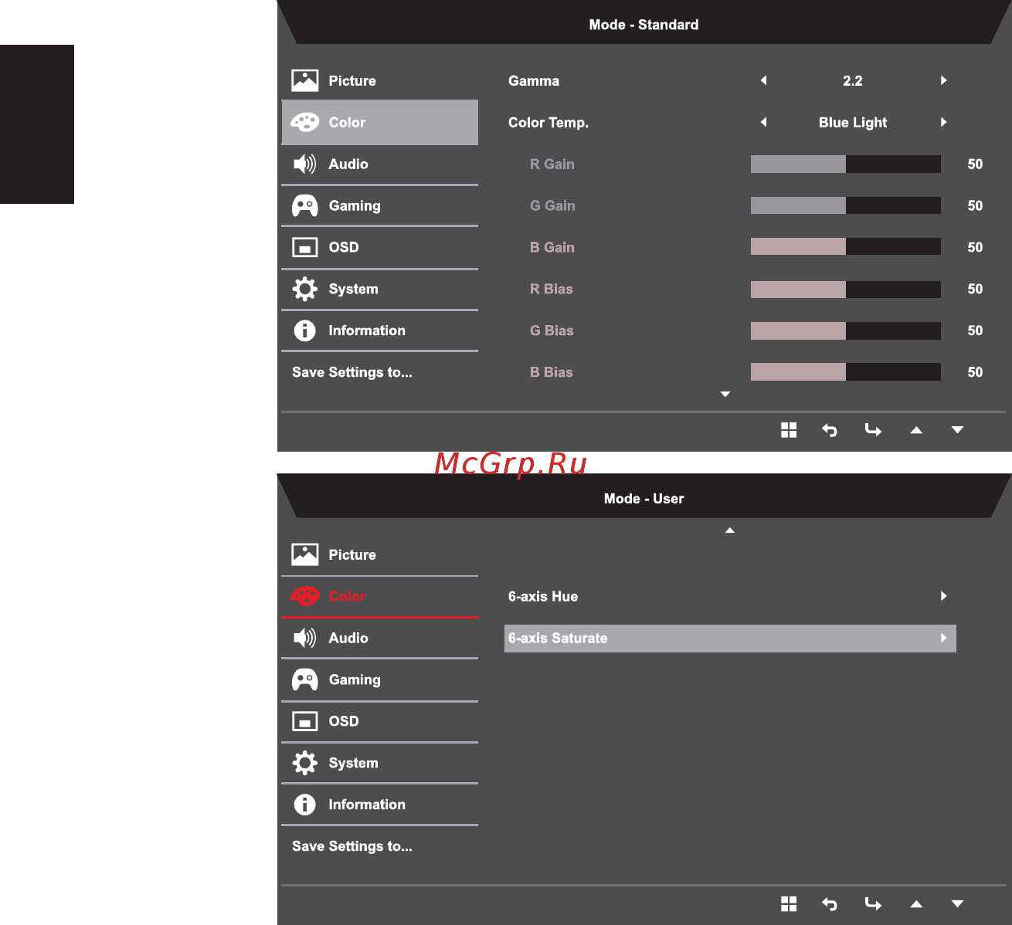Click red Color palette icon in User mode menu
This screenshot has height=925, width=1012.
(x=304, y=596)
